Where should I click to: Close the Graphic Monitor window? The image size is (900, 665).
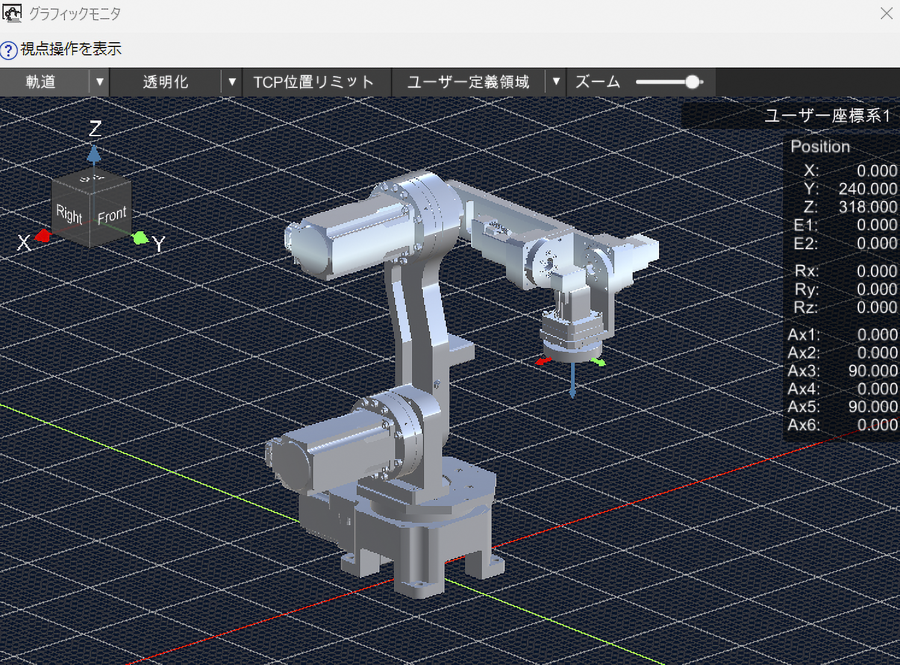[886, 13]
